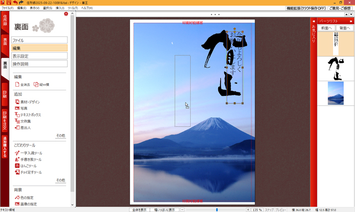Click the red gear settings icon
355x212 pixels.
(66, 14)
